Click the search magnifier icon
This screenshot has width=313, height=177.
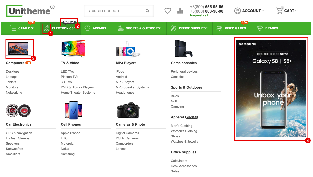pyautogui.click(x=148, y=11)
